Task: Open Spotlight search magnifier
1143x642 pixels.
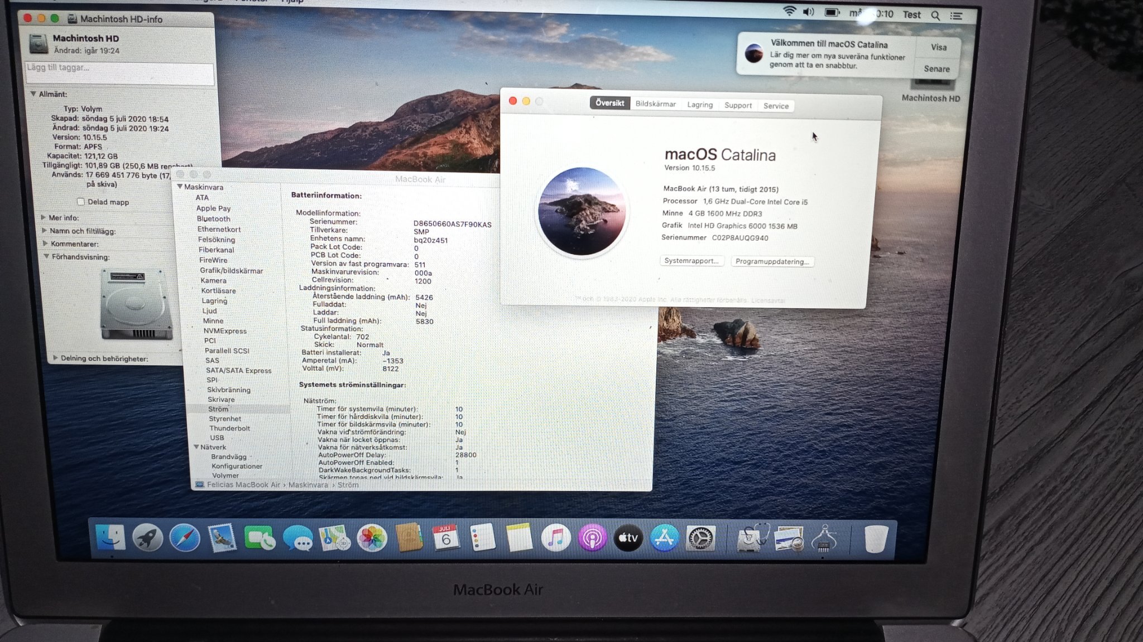Action: [x=935, y=16]
